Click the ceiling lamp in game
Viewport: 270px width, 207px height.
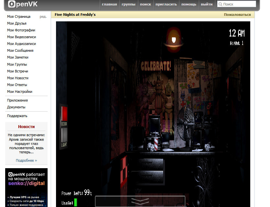174,40
